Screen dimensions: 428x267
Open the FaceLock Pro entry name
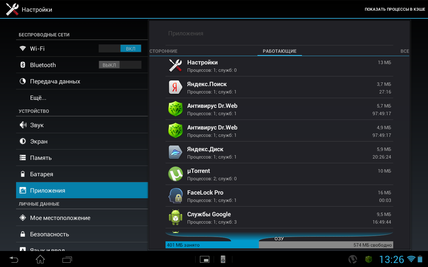coord(205,193)
